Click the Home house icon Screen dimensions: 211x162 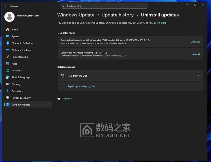(8, 29)
